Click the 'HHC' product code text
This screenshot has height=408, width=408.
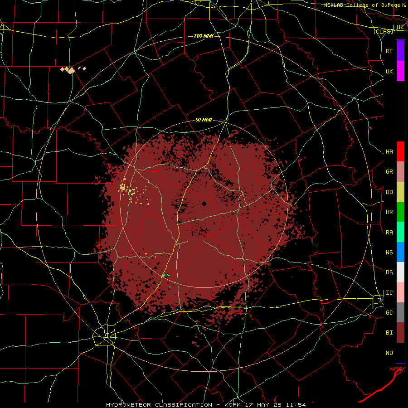point(398,27)
